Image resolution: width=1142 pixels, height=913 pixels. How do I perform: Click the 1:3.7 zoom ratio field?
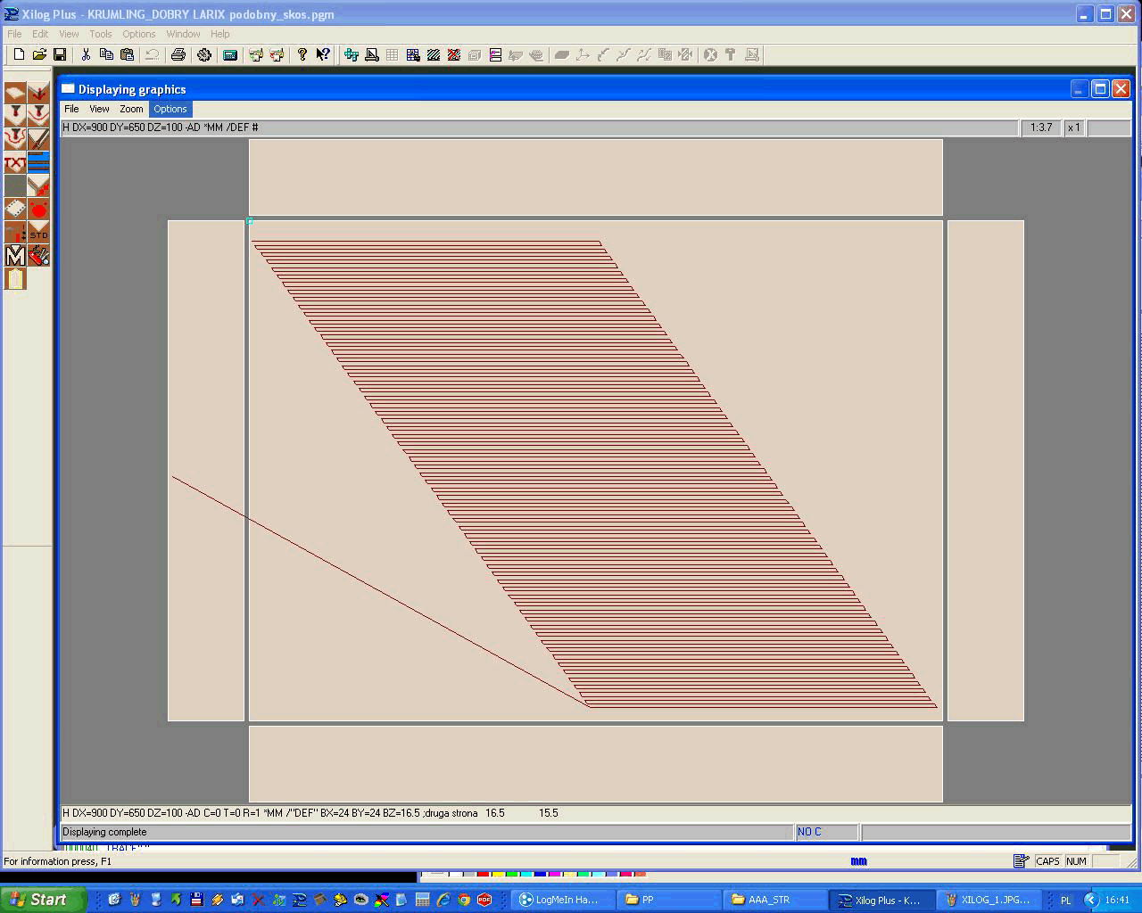pos(1041,127)
